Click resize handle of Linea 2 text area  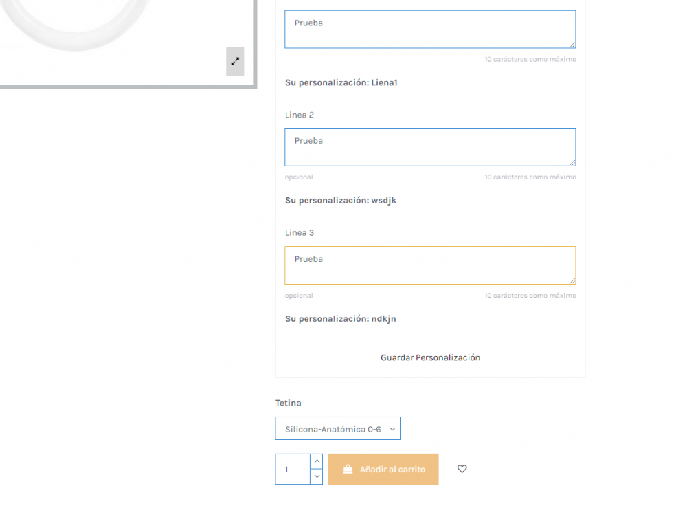tap(572, 162)
